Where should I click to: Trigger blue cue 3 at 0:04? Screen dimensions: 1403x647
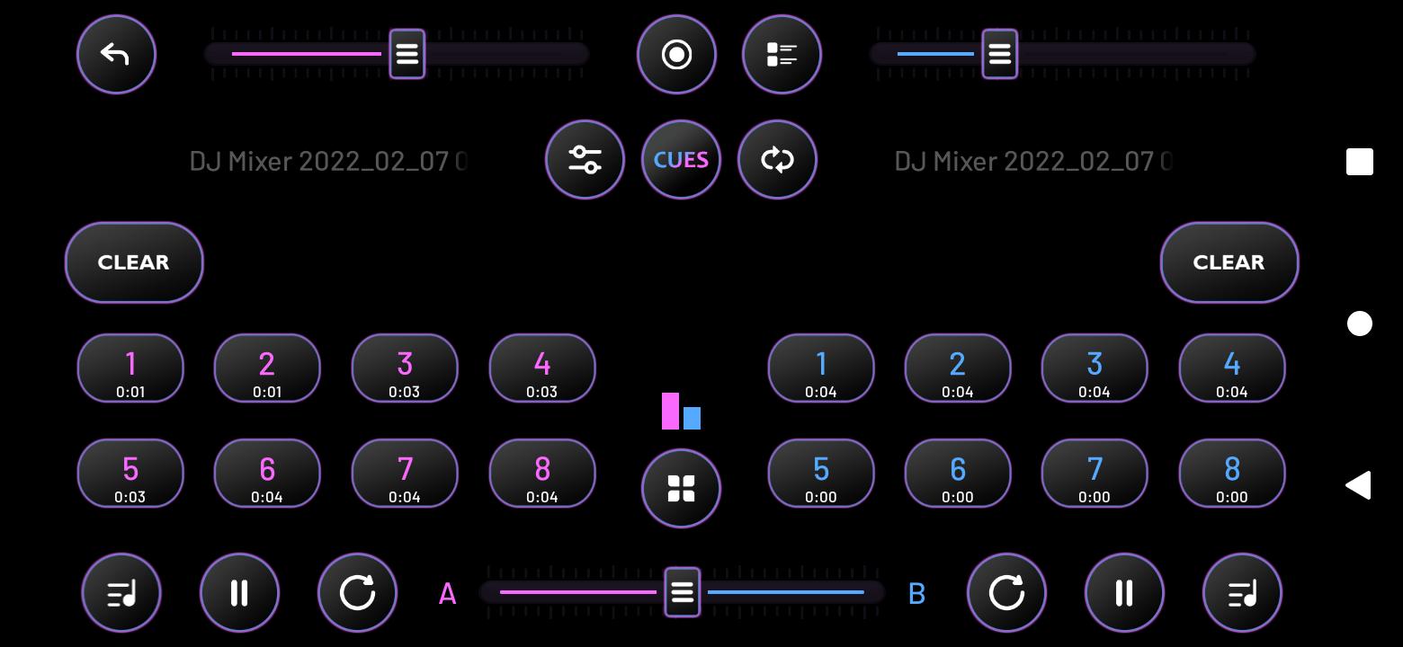point(1095,368)
